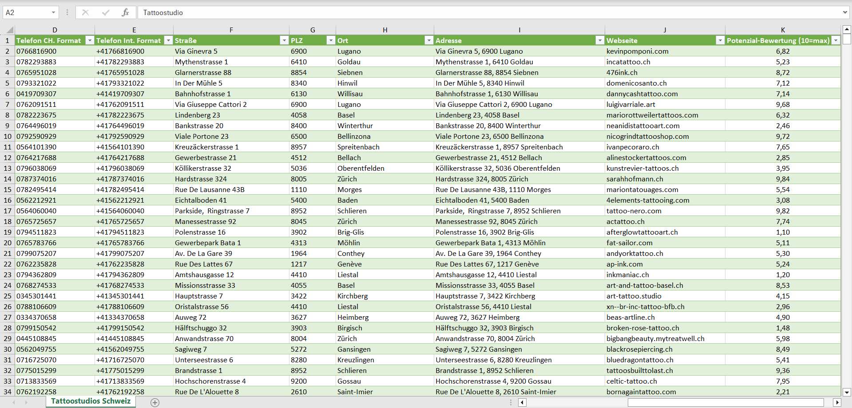This screenshot has width=852, height=408.
Task: Click horizontal scrollbar right arrow
Action: (x=837, y=403)
